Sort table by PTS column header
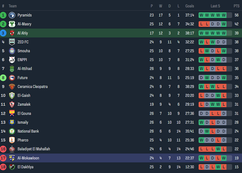This screenshot has height=173, width=242. pyautogui.click(x=236, y=6)
